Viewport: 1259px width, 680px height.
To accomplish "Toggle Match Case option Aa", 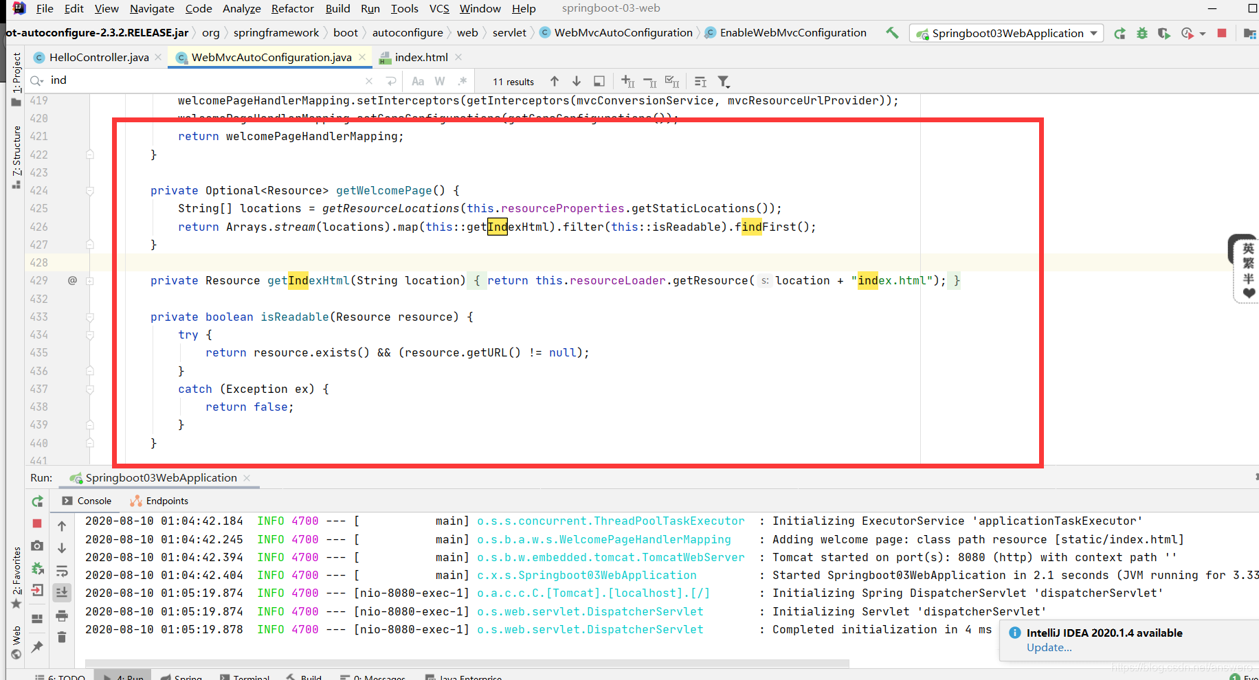I will [418, 81].
